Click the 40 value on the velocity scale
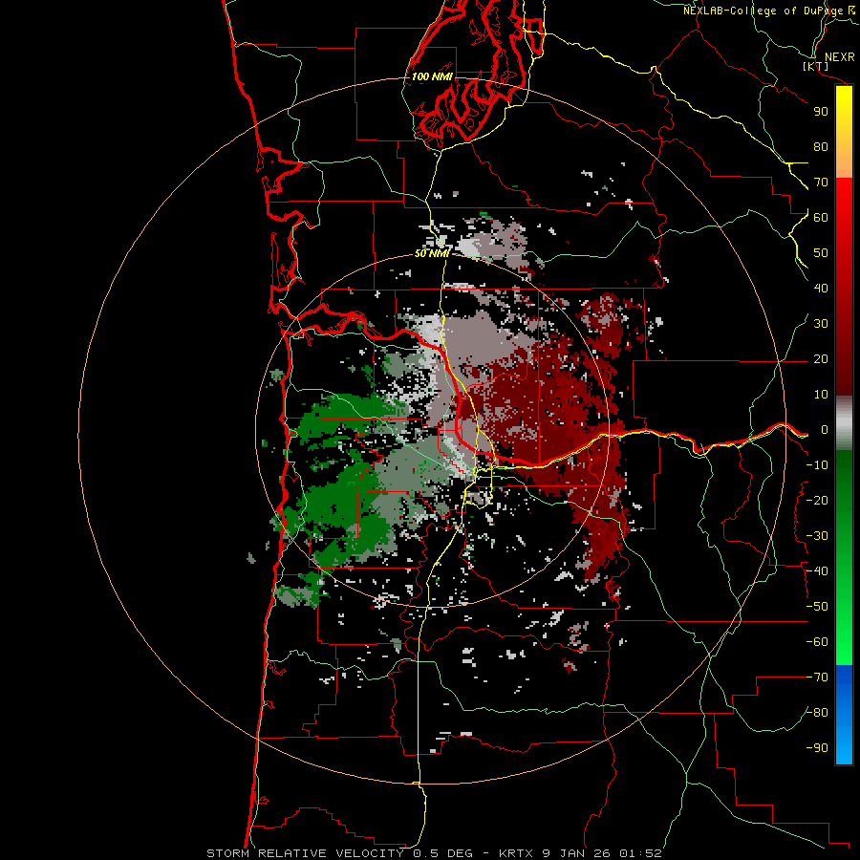 821,288
